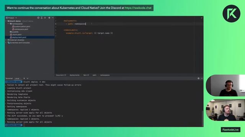Image resolution: width=245 pixels, height=137 pixels.
Task: Click 'deployments:' line in editor
Action: (x=70, y=21)
